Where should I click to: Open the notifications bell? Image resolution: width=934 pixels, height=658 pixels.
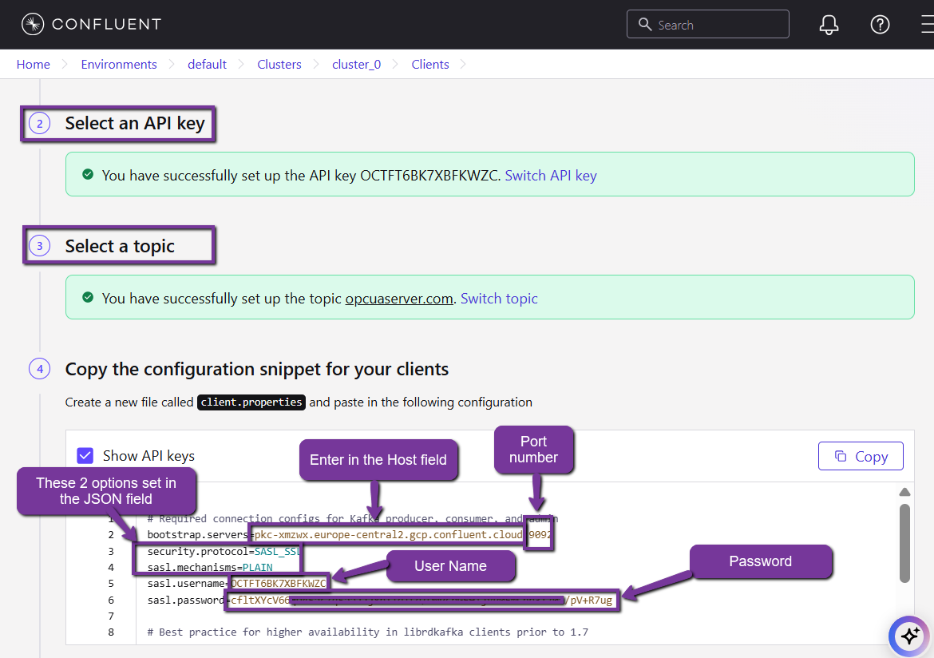829,25
